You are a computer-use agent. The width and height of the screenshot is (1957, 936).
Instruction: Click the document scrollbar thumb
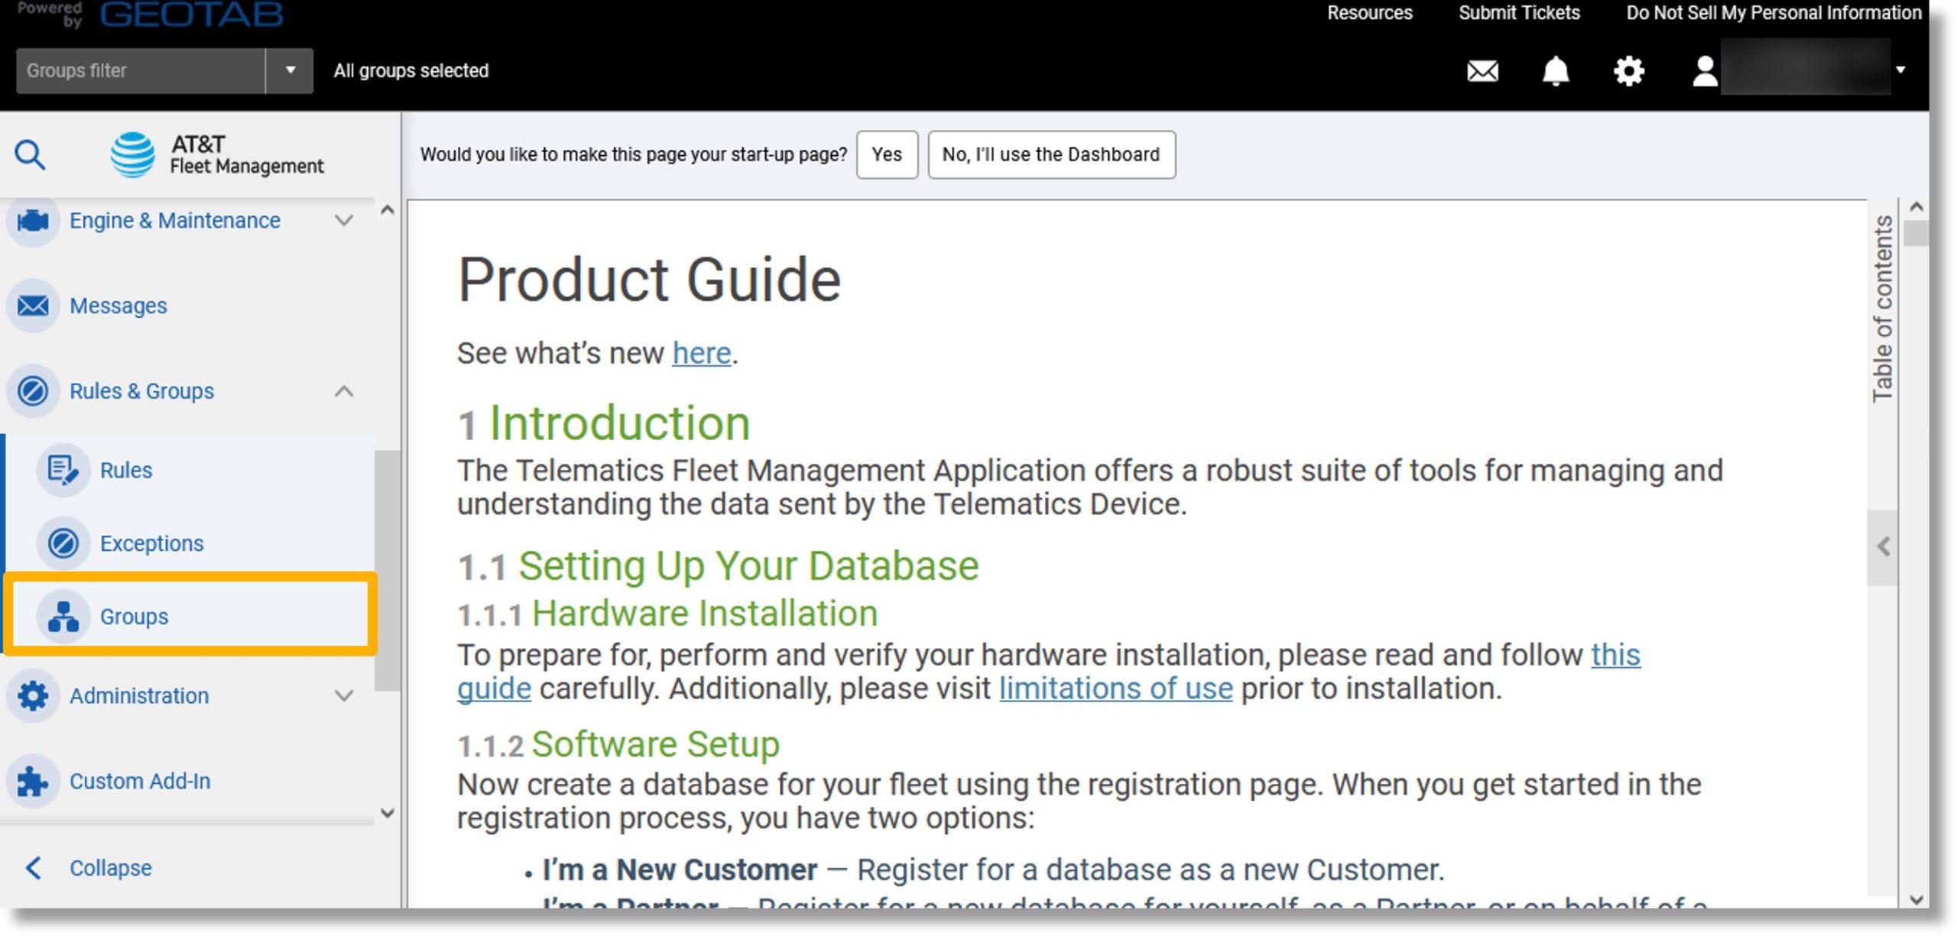(1916, 233)
